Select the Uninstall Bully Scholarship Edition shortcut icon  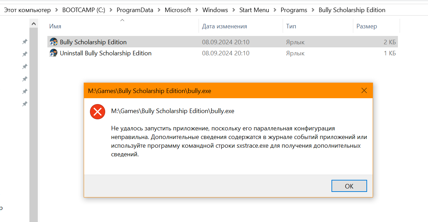coord(53,53)
